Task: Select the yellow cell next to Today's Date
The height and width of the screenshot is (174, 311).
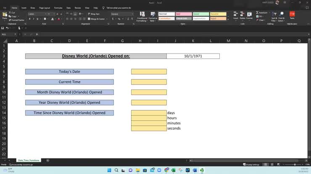Action: (149, 72)
